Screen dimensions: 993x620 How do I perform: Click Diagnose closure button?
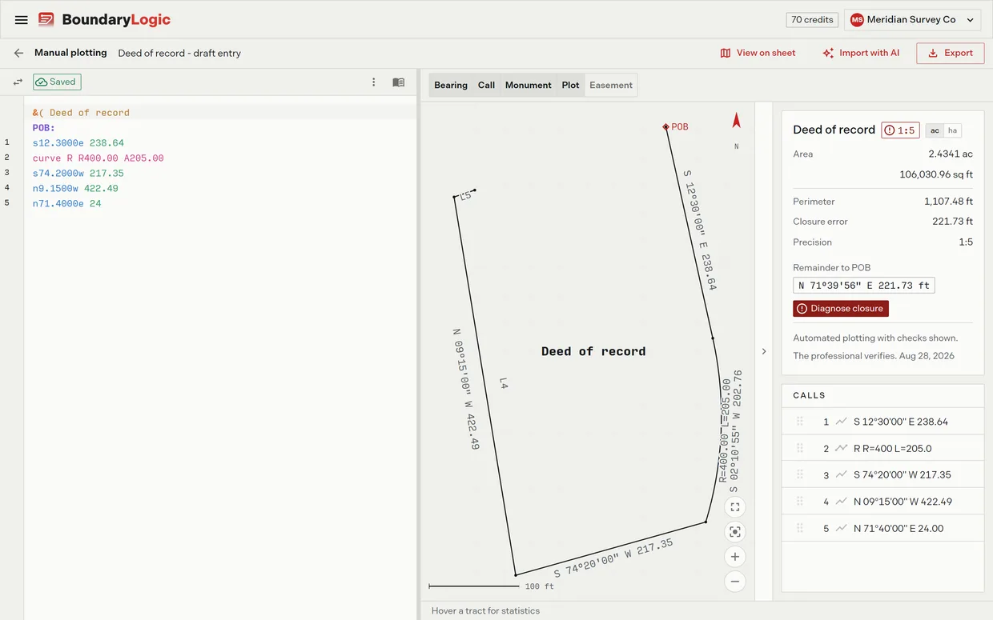point(840,308)
